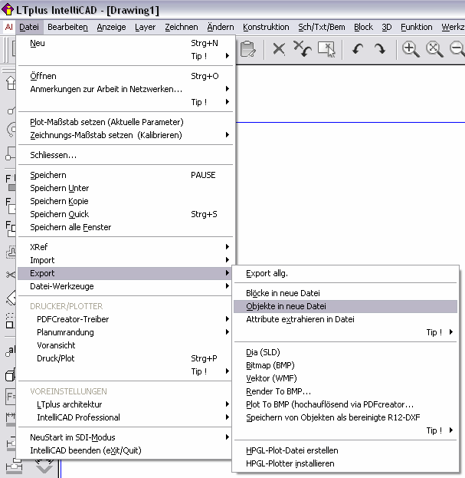Open the Sch/Txt/Bem menu
This screenshot has height=478, width=465.
click(322, 27)
